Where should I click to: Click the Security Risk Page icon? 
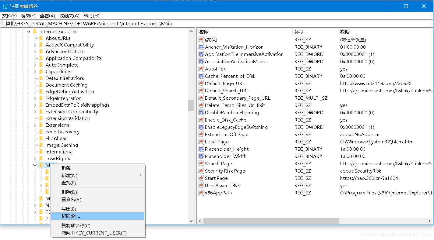tap(201, 171)
